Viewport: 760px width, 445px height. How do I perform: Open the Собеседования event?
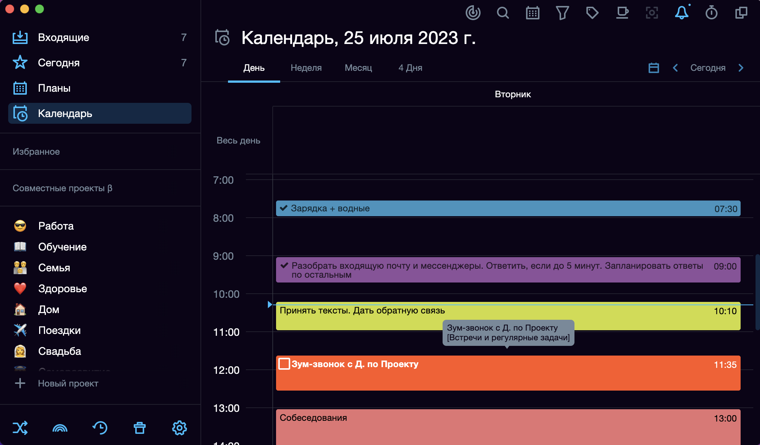tap(508, 427)
